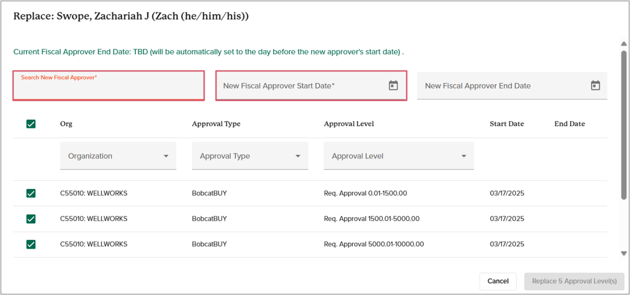630x295 pixels.
Task: Uncheck the Req. Approval 1500.01-5000.00 row
Action: pyautogui.click(x=31, y=219)
